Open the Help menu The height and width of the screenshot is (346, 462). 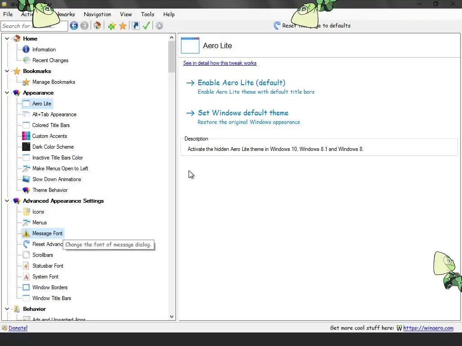point(169,14)
